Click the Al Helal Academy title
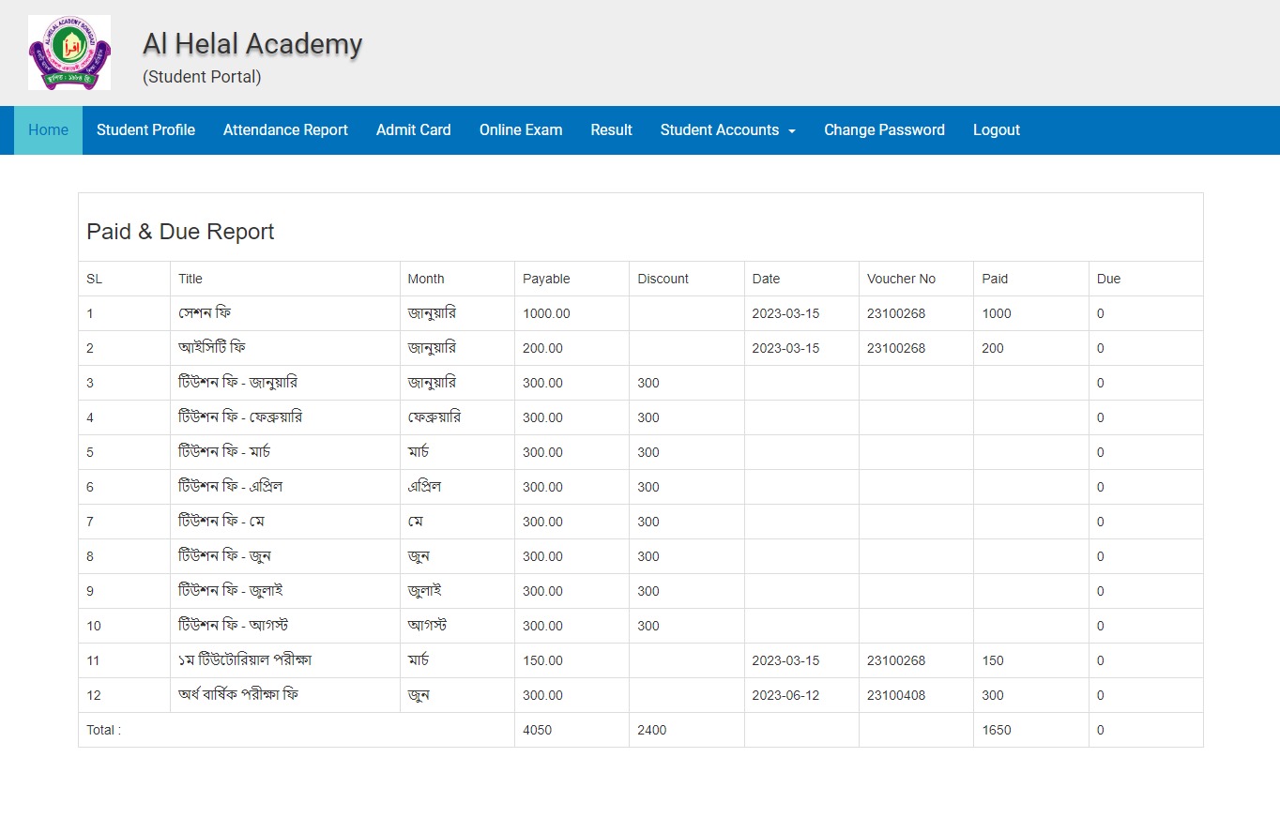 pos(252,44)
